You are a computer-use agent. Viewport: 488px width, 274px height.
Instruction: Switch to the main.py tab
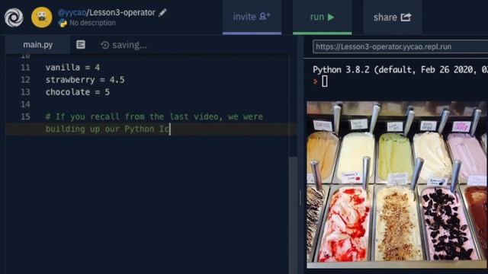click(x=37, y=45)
